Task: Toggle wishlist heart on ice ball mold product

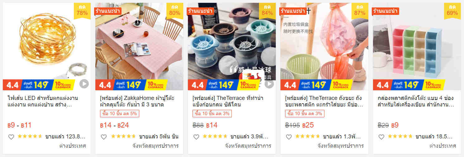Action: [x=196, y=137]
